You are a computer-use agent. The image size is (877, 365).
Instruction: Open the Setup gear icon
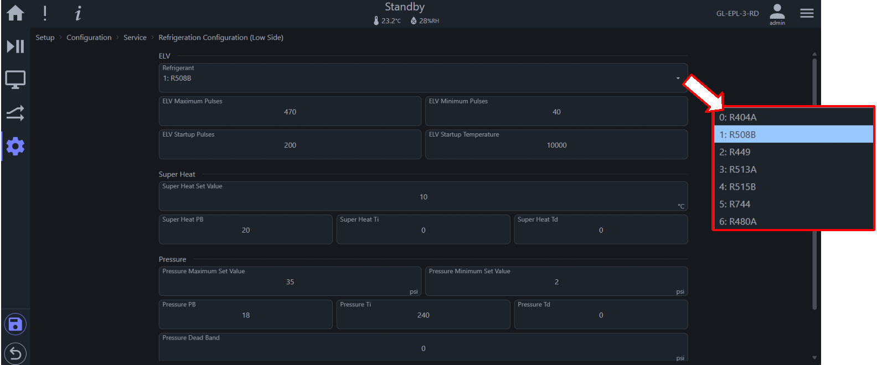coord(16,147)
